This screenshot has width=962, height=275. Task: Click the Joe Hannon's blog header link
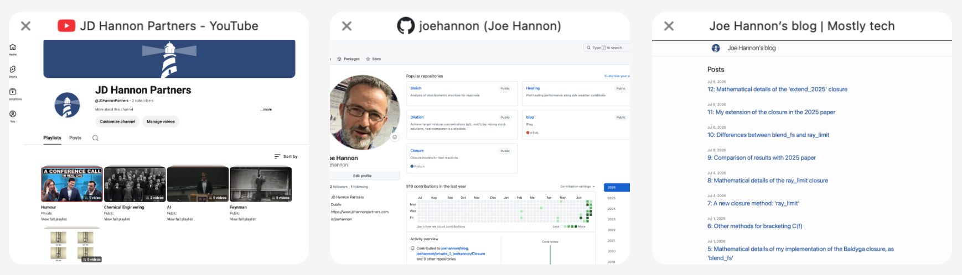(751, 48)
